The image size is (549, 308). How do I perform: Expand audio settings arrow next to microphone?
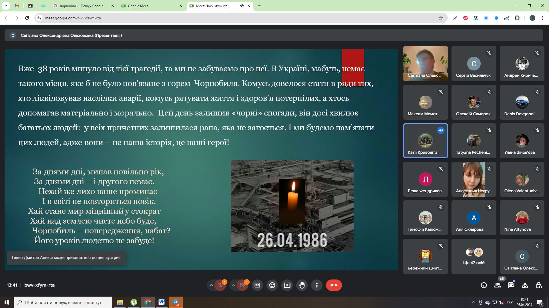211,285
